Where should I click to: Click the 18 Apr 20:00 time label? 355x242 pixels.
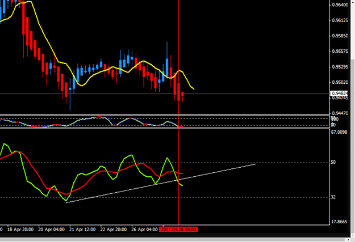pyautogui.click(x=20, y=230)
